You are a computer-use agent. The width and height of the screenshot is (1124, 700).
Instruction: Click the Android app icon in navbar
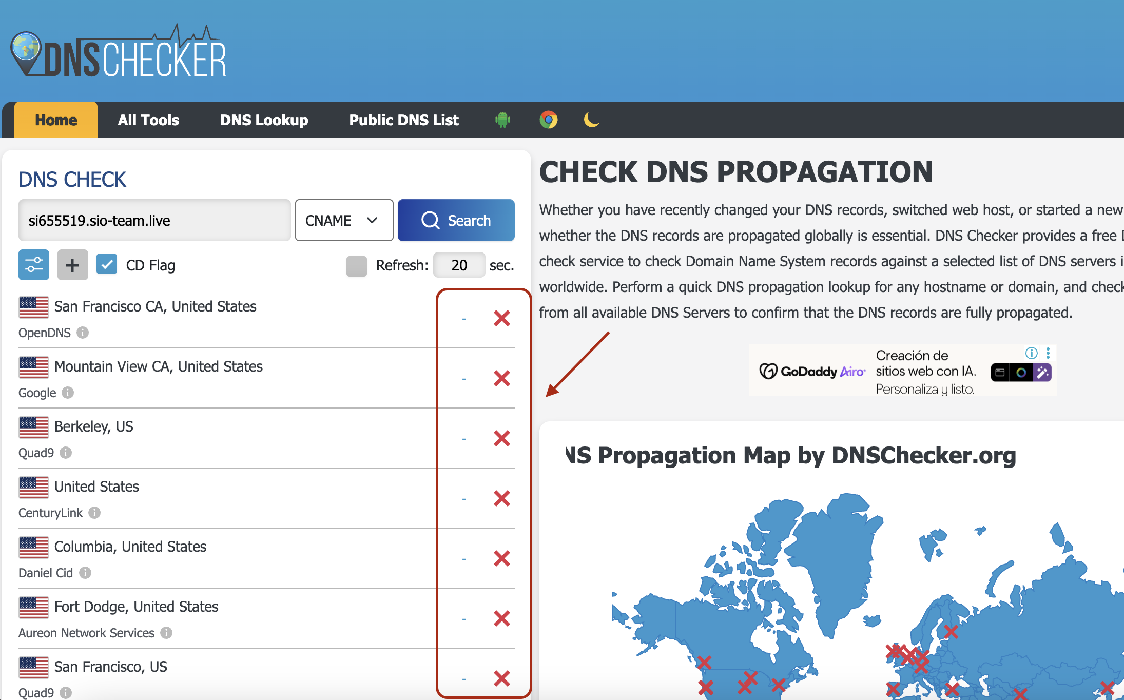pyautogui.click(x=502, y=120)
